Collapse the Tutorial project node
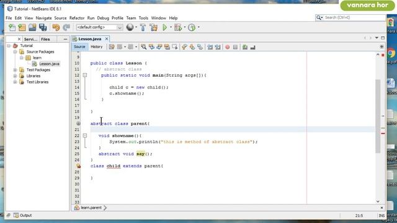 [x=9, y=45]
